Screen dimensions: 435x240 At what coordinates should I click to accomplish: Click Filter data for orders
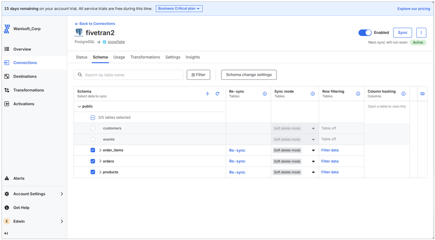[x=330, y=161]
